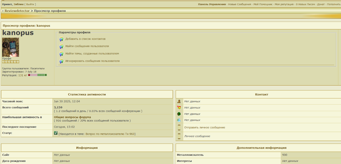Viewport: 341px width, 164px height.
Task: Click the kanopus avatar image
Action: click(11, 47)
